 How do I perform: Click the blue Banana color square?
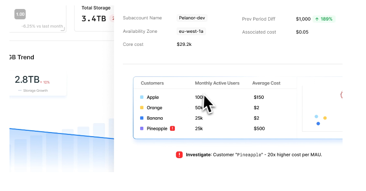pyautogui.click(x=142, y=118)
